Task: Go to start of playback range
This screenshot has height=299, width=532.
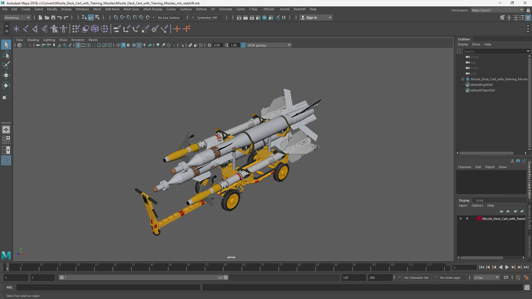Action: coord(481,267)
